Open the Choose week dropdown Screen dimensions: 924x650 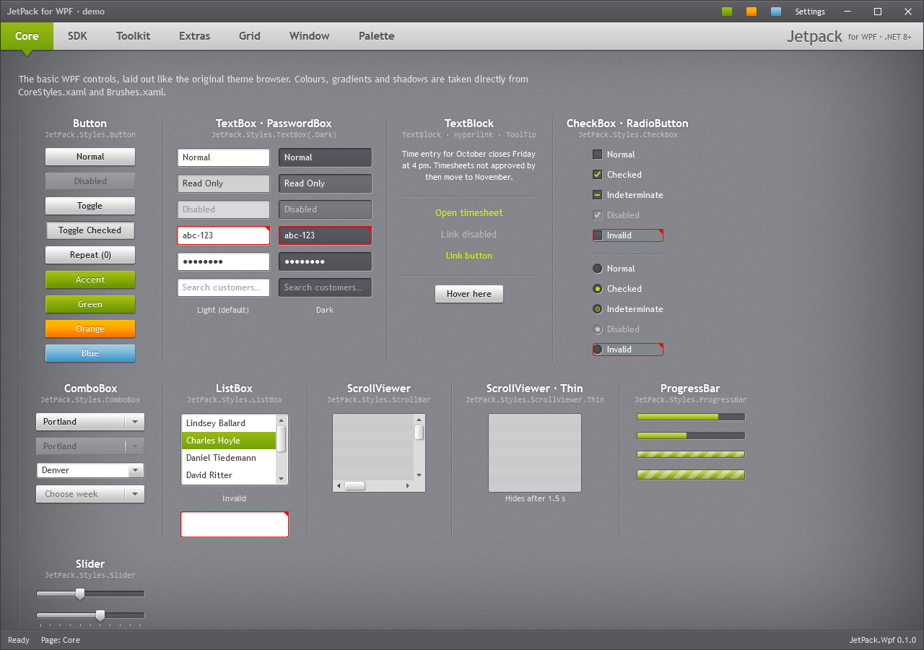pos(90,494)
